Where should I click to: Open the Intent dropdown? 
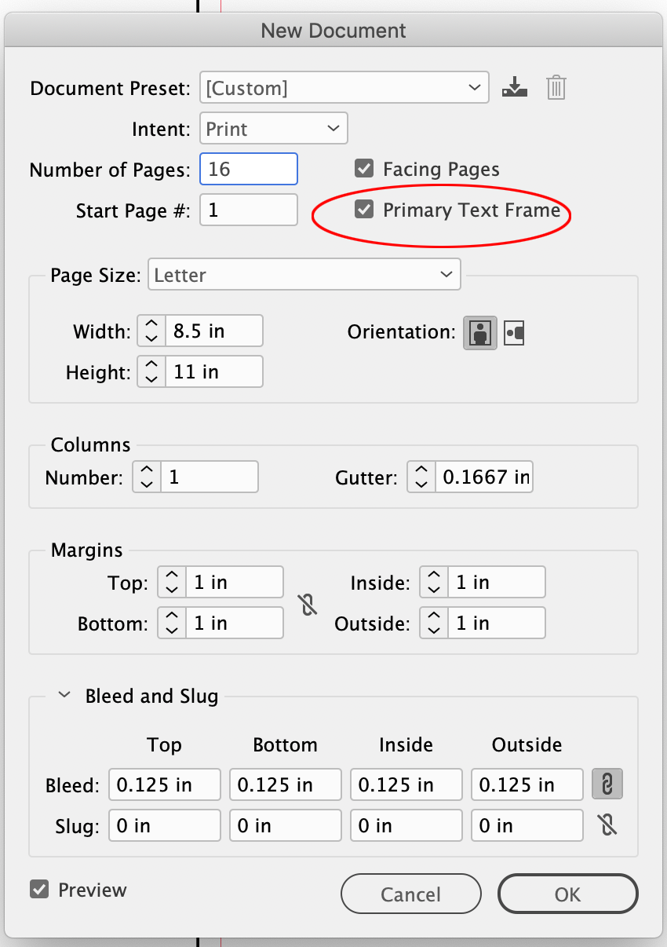[273, 128]
